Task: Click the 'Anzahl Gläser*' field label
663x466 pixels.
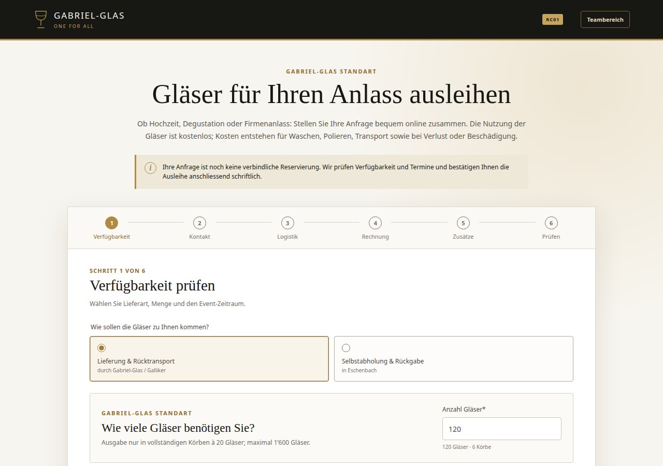Action: [x=464, y=409]
